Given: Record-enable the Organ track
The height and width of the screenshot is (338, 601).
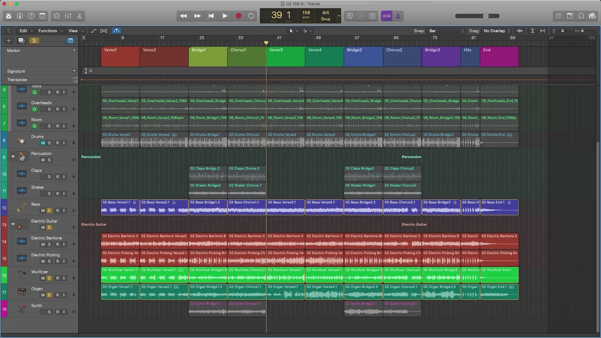Looking at the screenshot, I should point(58,295).
